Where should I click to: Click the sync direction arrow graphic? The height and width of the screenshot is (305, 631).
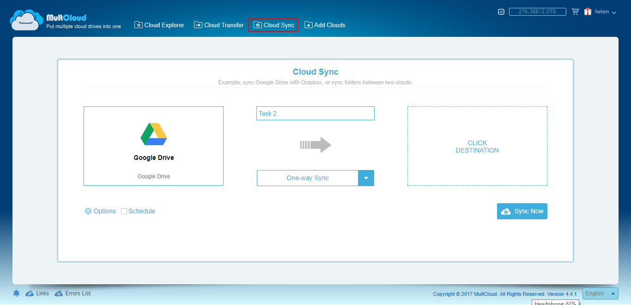tap(316, 145)
